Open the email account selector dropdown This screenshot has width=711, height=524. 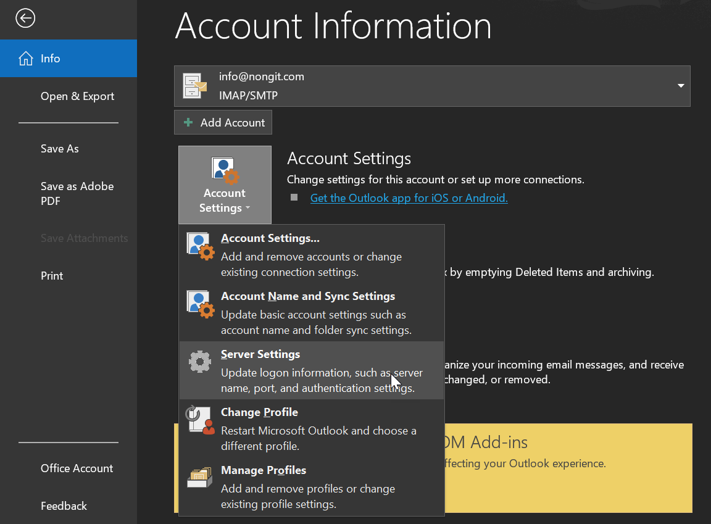(x=680, y=86)
